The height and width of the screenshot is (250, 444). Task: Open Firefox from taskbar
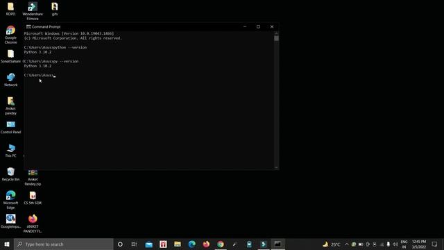point(206,244)
